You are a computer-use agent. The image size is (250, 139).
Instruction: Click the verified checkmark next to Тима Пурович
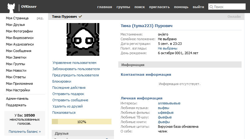[x=80, y=17]
